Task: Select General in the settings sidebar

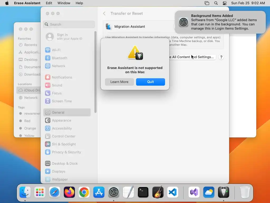Action: click(67, 112)
